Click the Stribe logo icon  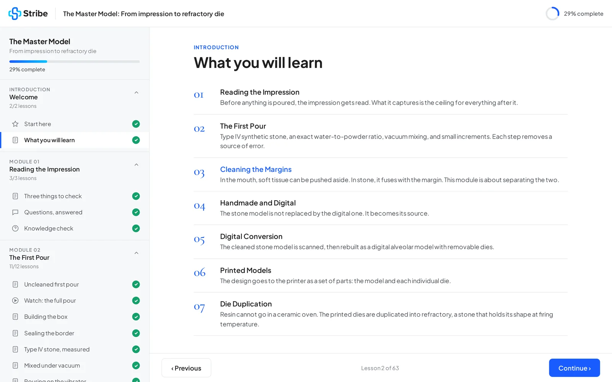click(x=15, y=13)
